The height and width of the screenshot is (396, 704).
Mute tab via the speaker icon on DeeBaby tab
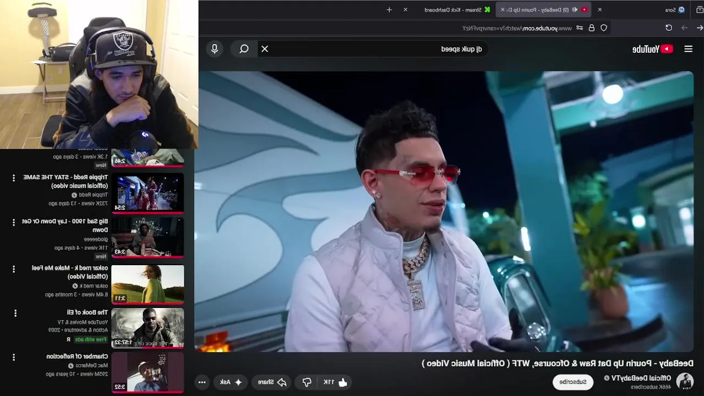pos(574,9)
